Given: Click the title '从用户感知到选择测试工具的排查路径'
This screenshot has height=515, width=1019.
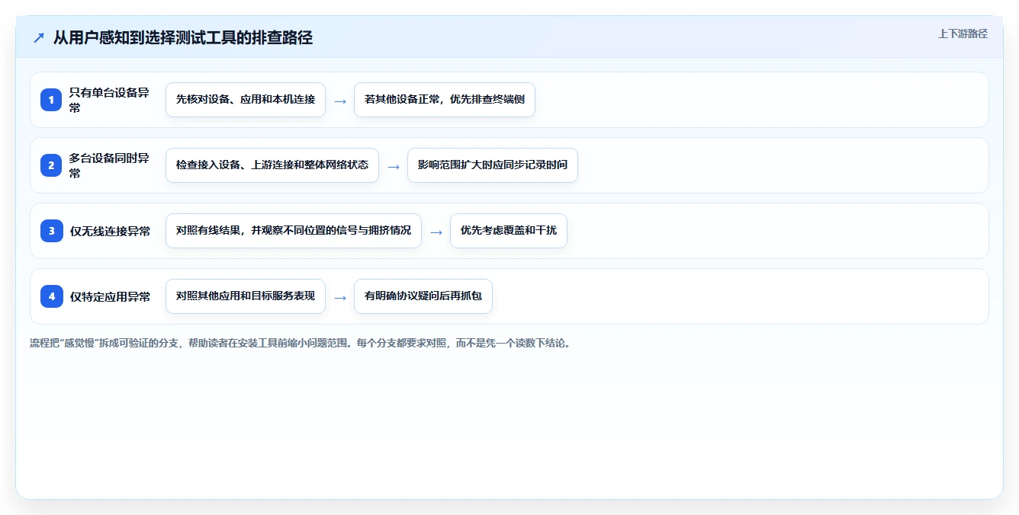Looking at the screenshot, I should (183, 37).
